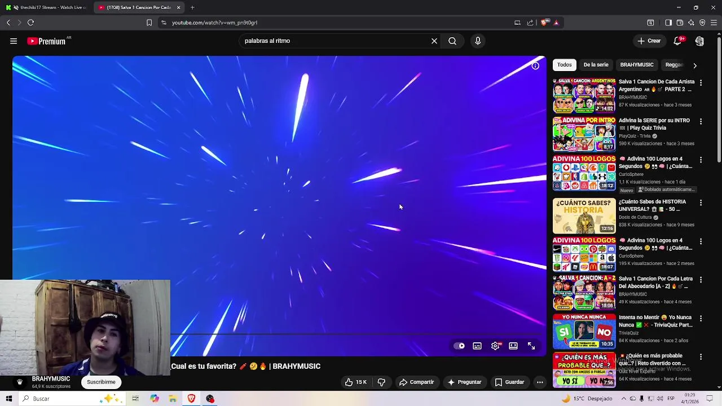Open the Windows Start menu
Image resolution: width=722 pixels, height=406 pixels.
9,399
